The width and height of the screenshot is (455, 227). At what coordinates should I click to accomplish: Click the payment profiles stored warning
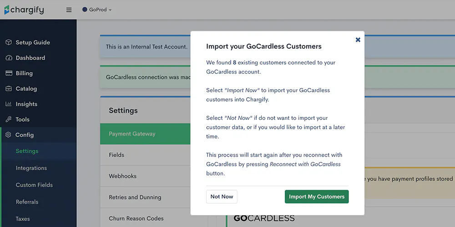[409, 183]
